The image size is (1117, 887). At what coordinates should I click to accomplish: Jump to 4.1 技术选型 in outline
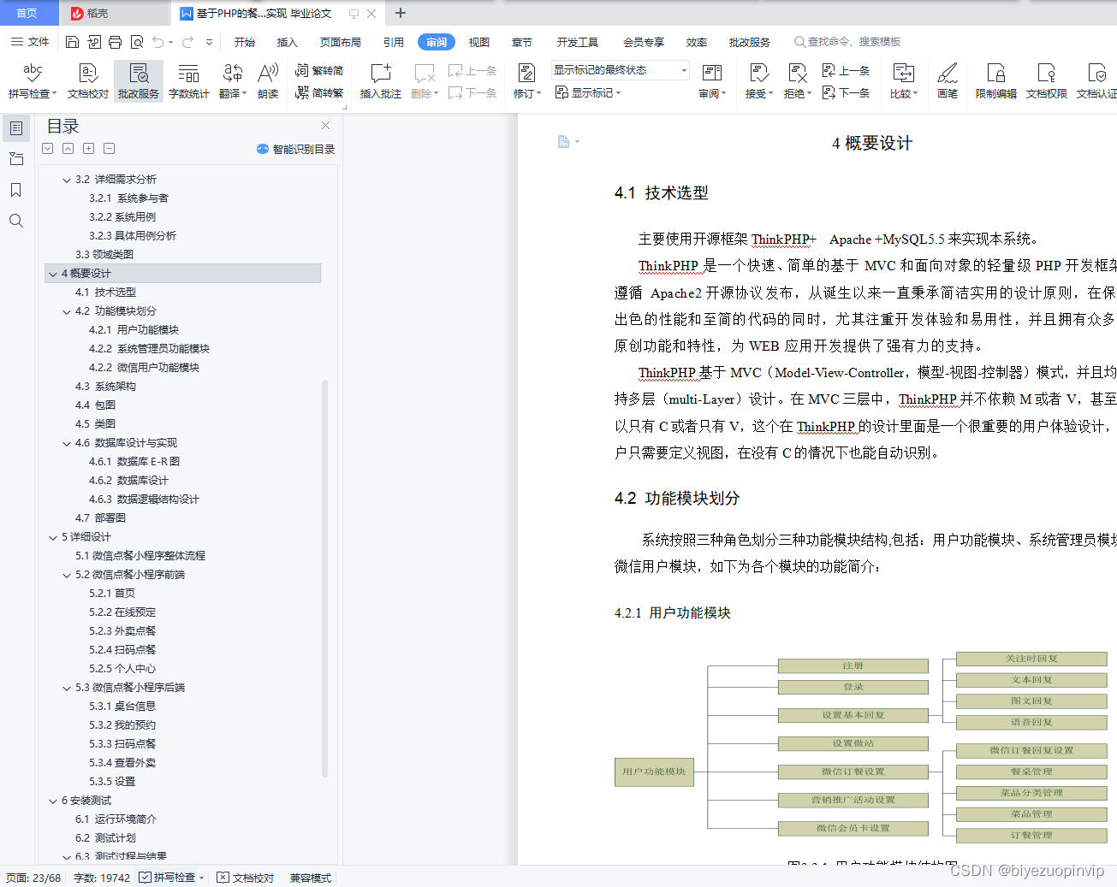[105, 293]
